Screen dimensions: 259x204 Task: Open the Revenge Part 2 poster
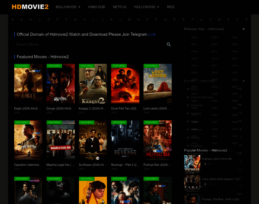pos(125,140)
